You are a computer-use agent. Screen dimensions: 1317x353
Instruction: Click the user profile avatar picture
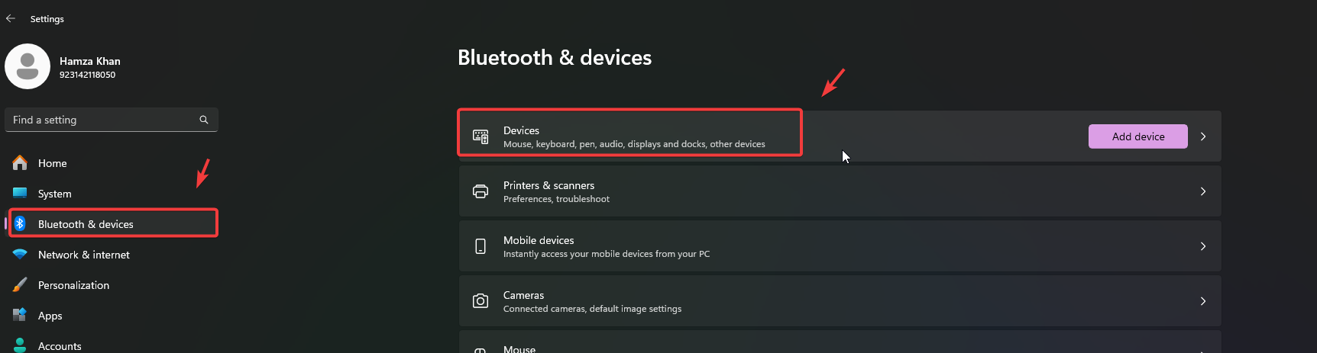coord(28,66)
